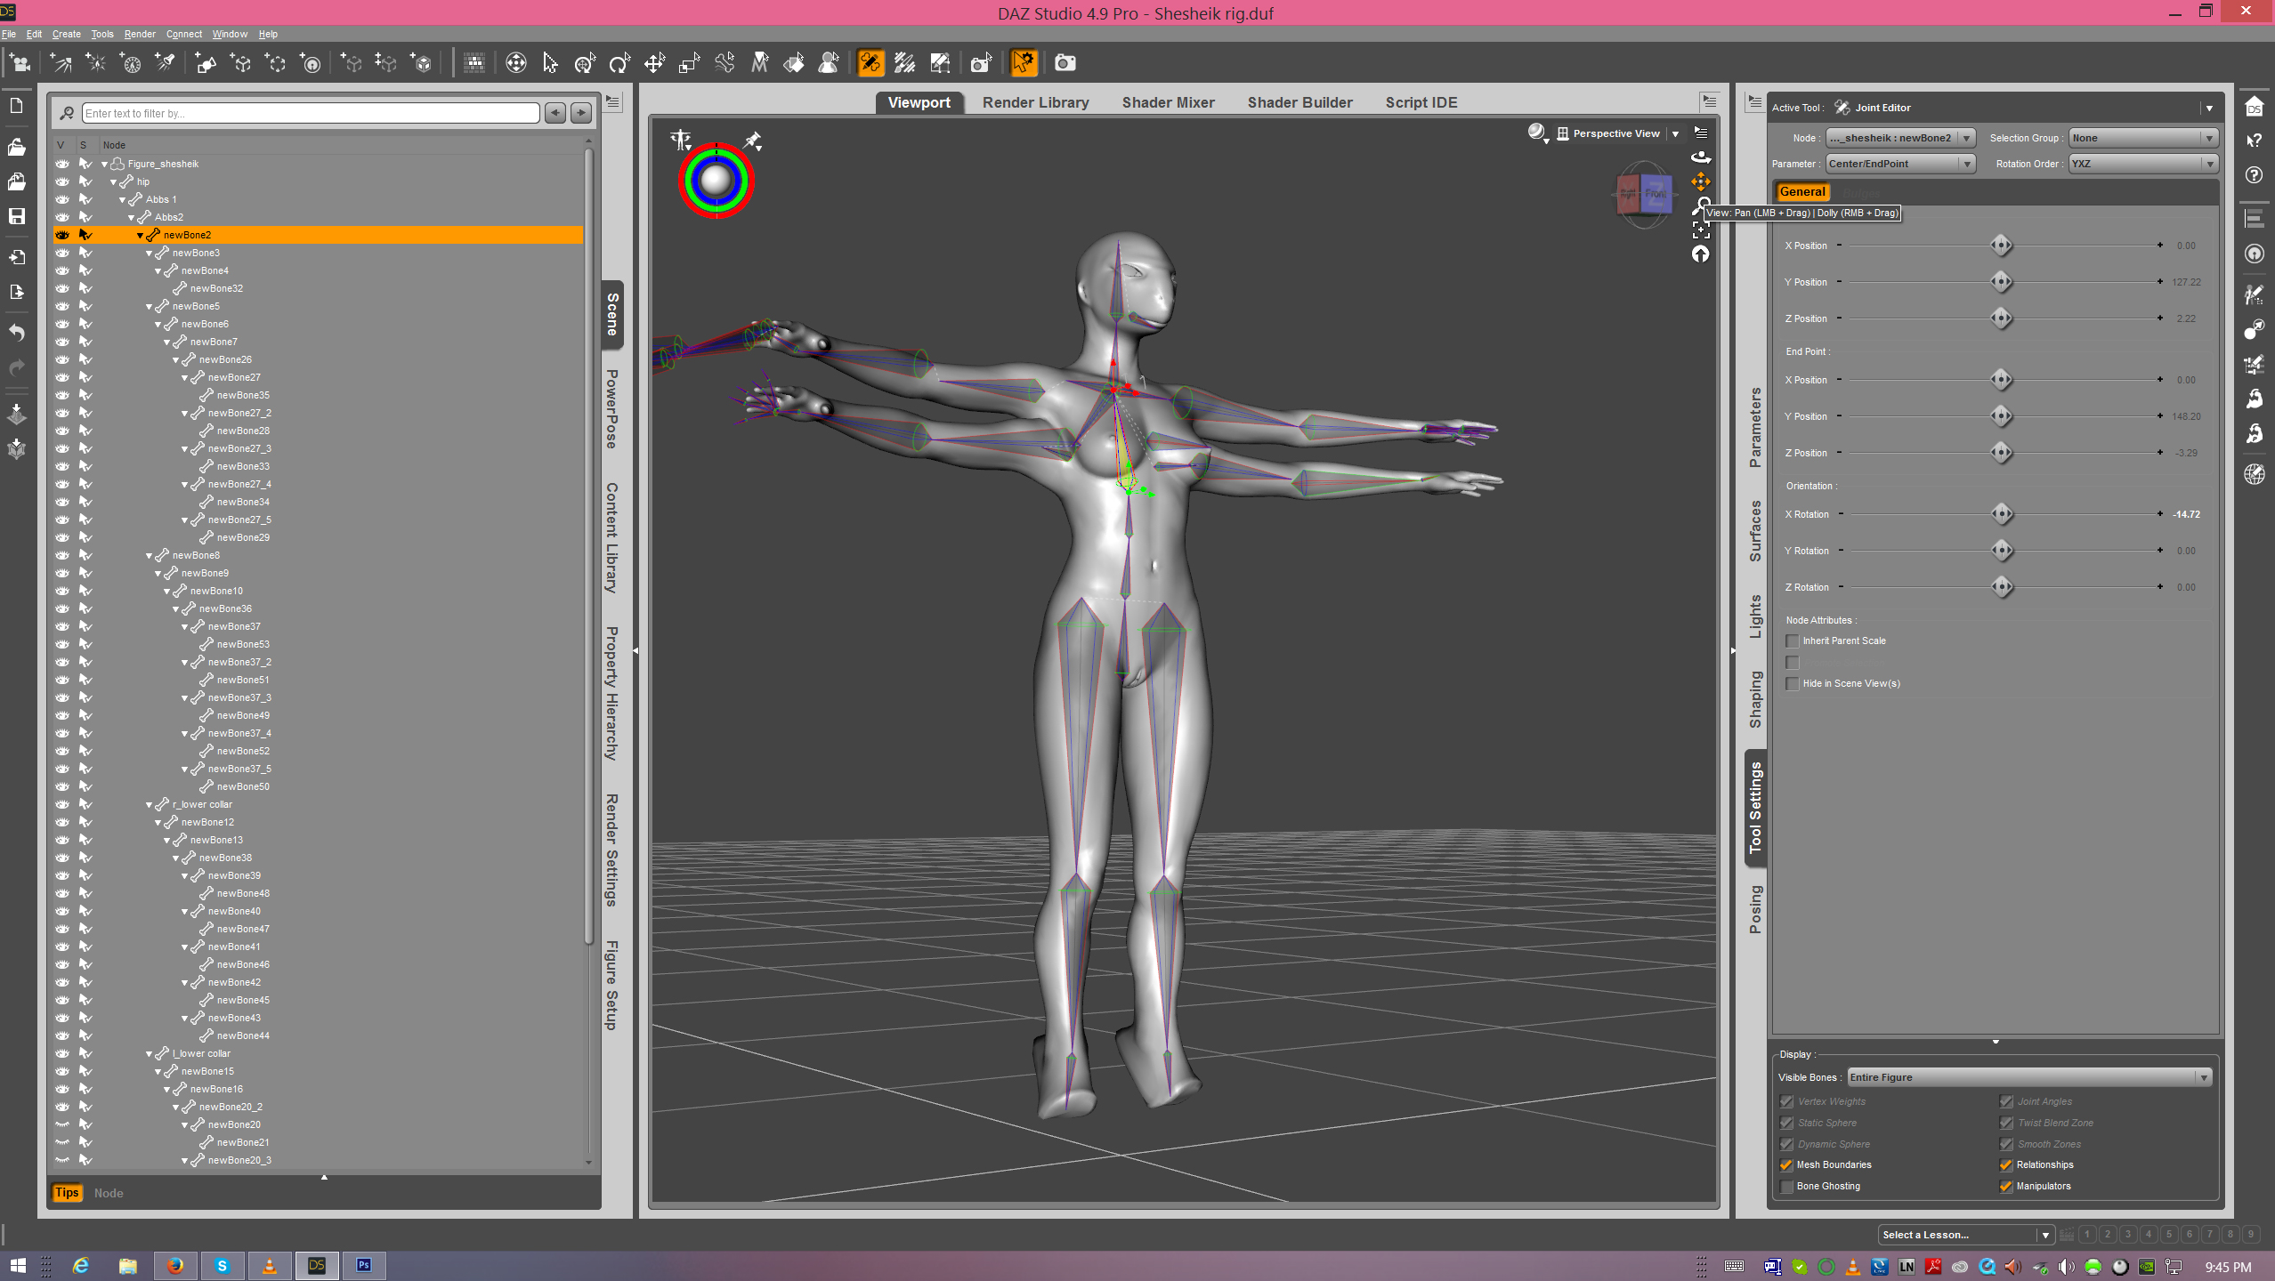2275x1281 pixels.
Task: Click the Render camera icon
Action: tap(1065, 63)
